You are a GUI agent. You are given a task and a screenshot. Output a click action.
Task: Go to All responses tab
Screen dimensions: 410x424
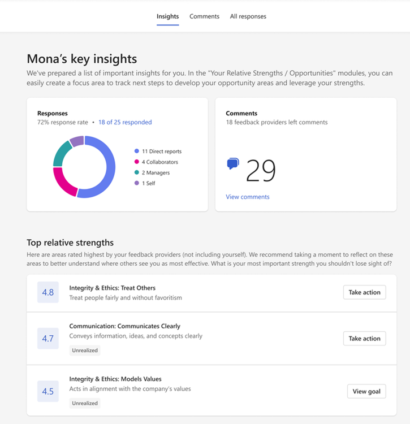coord(248,16)
